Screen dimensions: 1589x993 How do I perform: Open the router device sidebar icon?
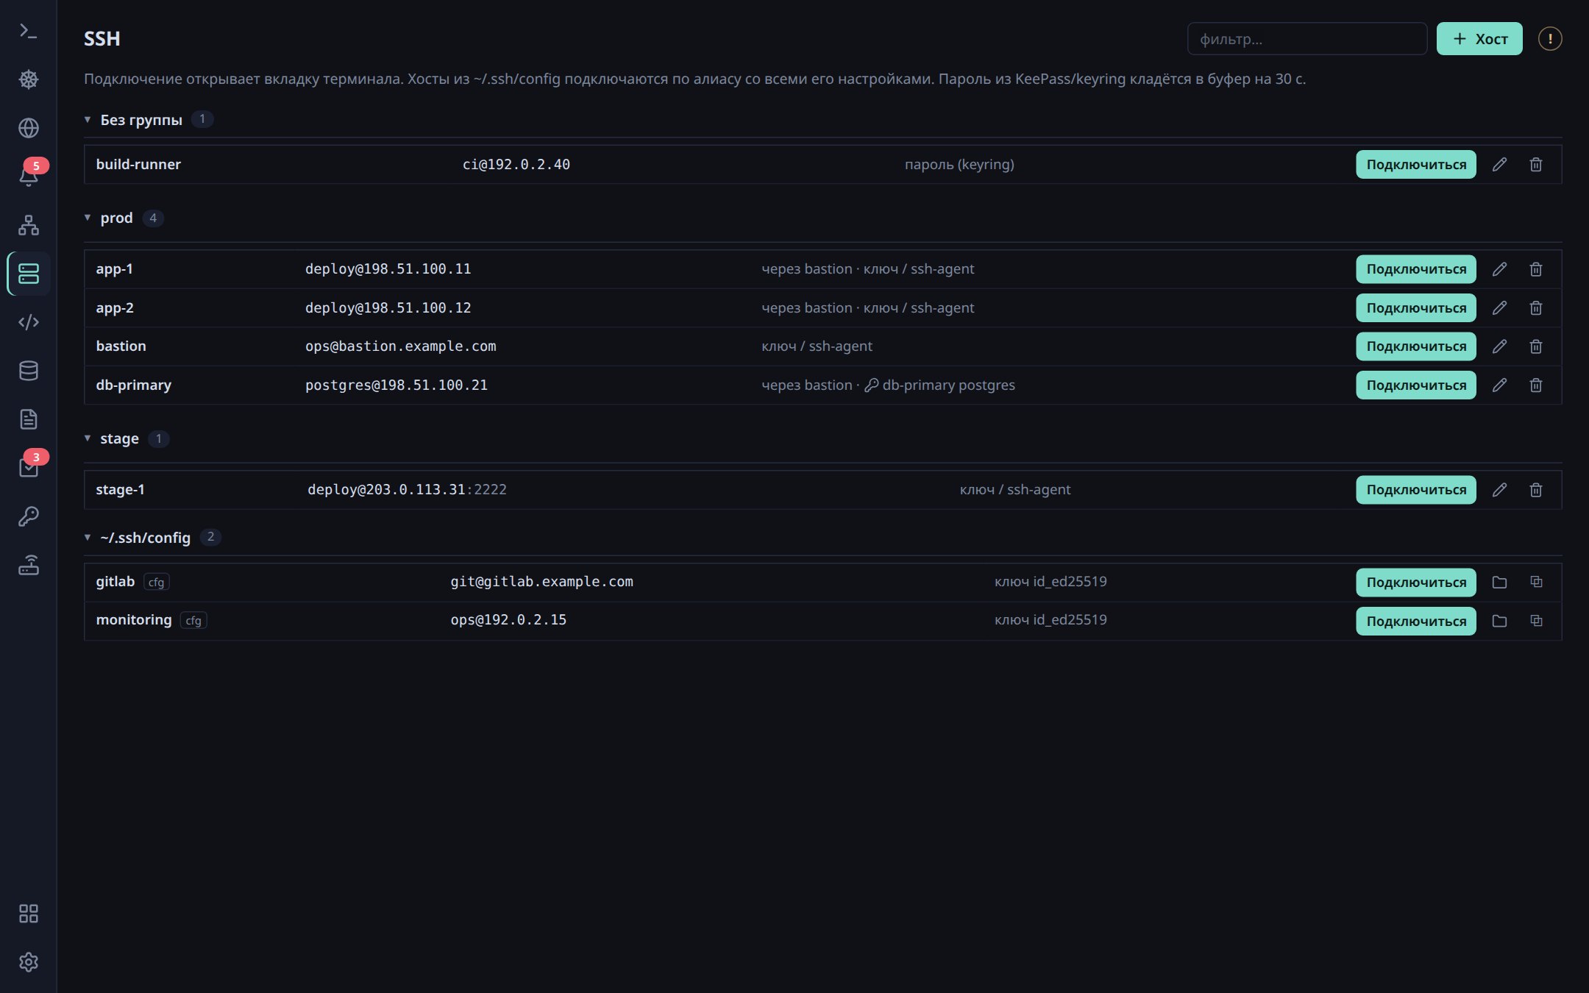point(28,565)
